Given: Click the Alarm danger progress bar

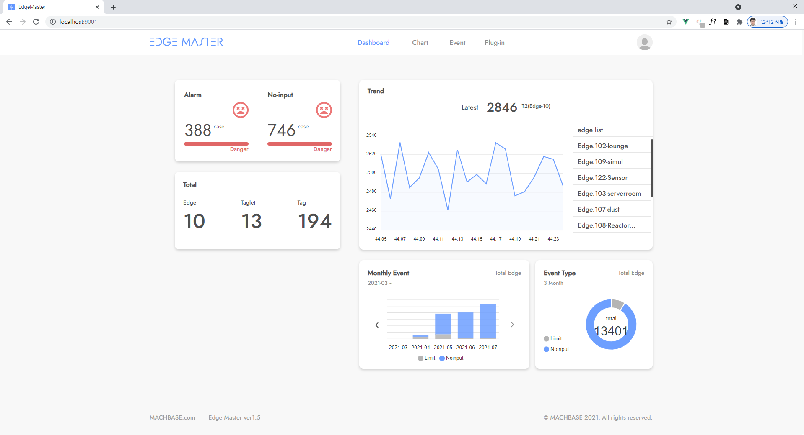Looking at the screenshot, I should coord(216,144).
